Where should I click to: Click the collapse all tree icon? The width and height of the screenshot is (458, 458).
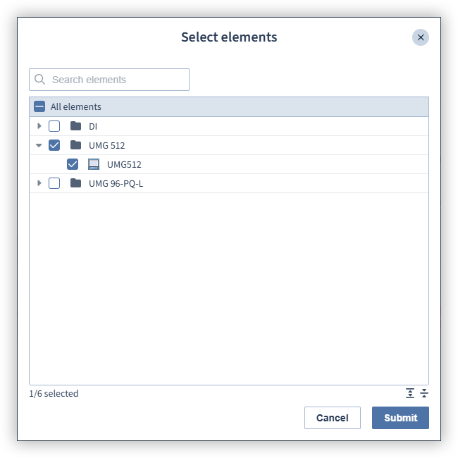click(423, 393)
